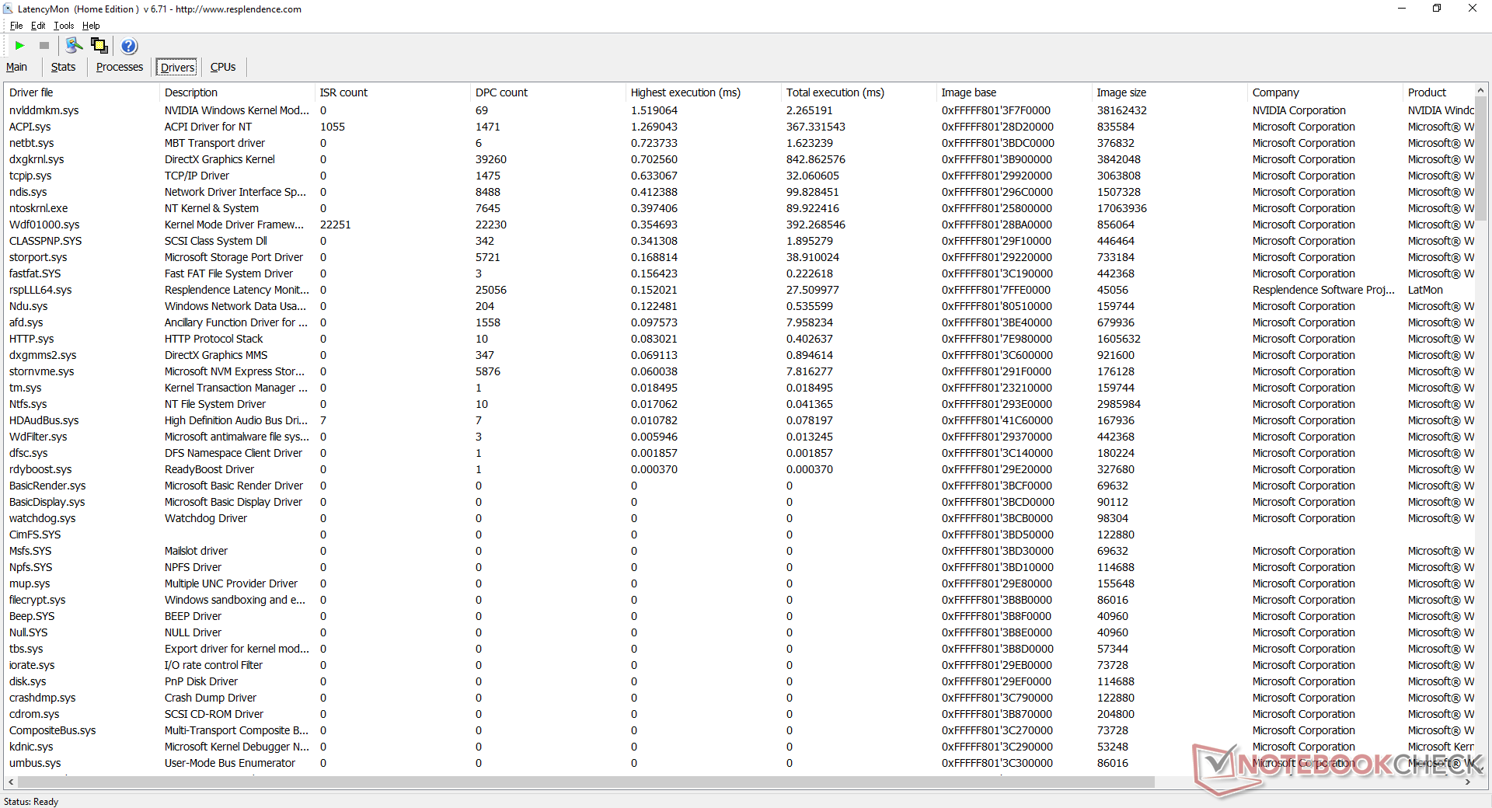Sort by the Description column header
Image resolution: width=1492 pixels, height=808 pixels.
pyautogui.click(x=237, y=92)
